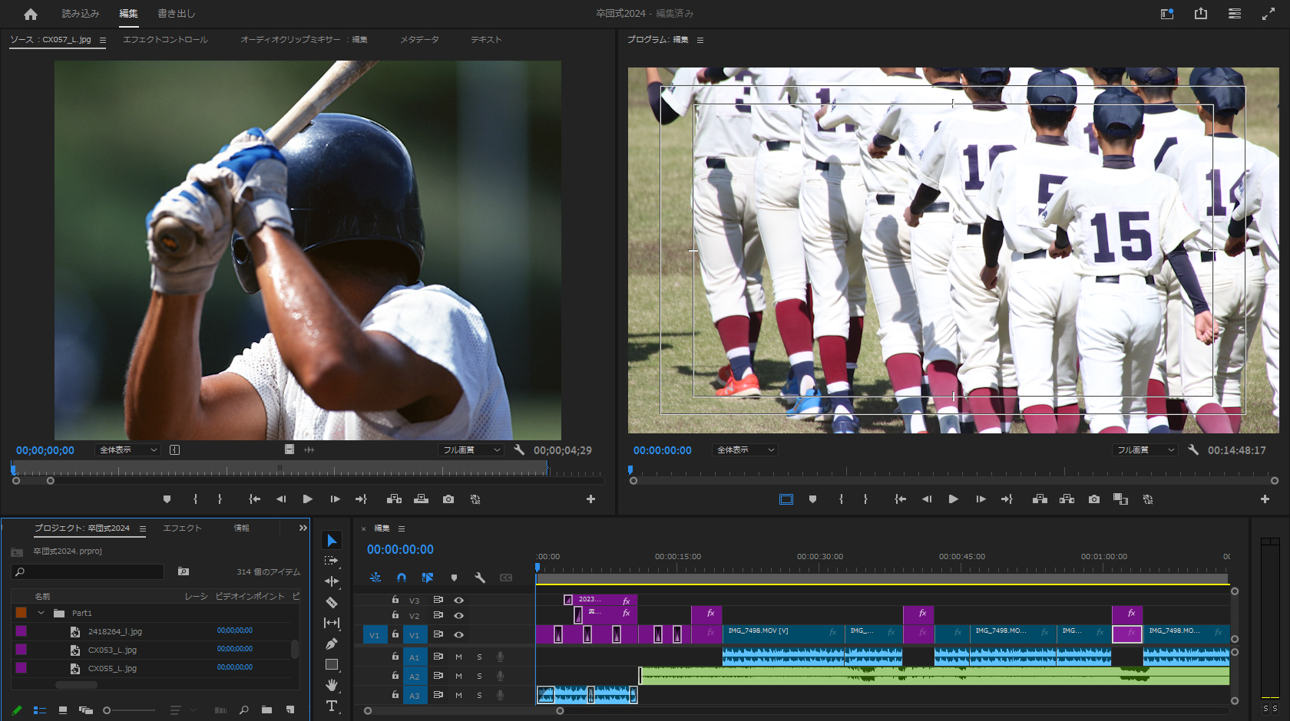Add marker in the timeline header
This screenshot has height=721, width=1290.
(454, 578)
